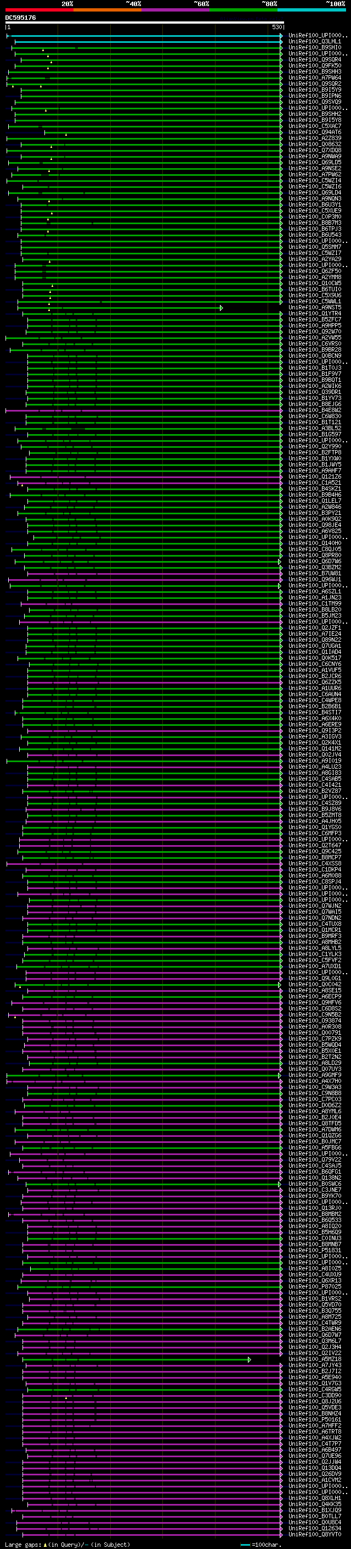Open hit UniRef100_B9SHI0
This screenshot has height=1549, width=351.
315,47
